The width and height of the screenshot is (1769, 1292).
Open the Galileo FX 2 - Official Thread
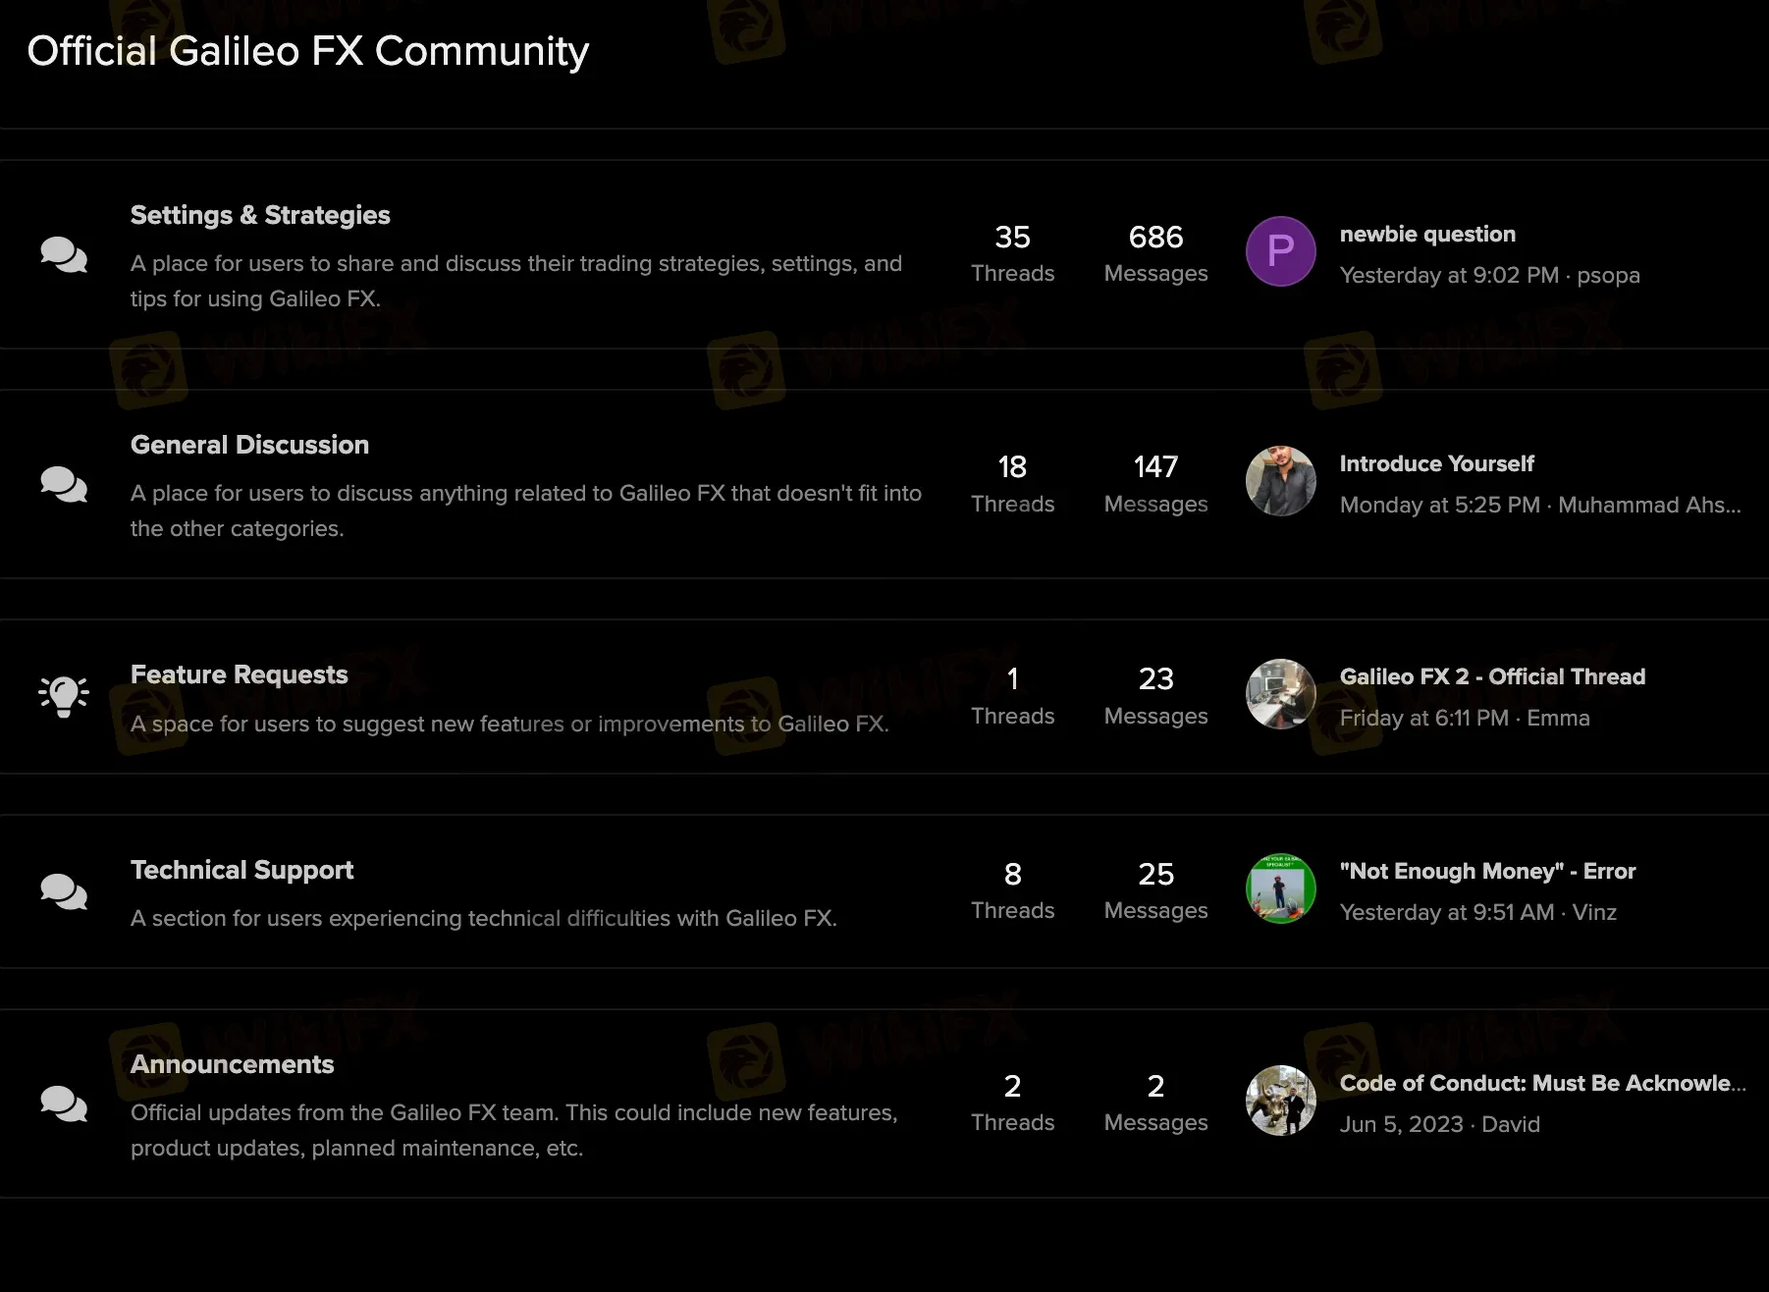(1492, 676)
